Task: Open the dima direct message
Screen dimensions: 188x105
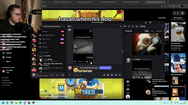Action: [x=52, y=60]
